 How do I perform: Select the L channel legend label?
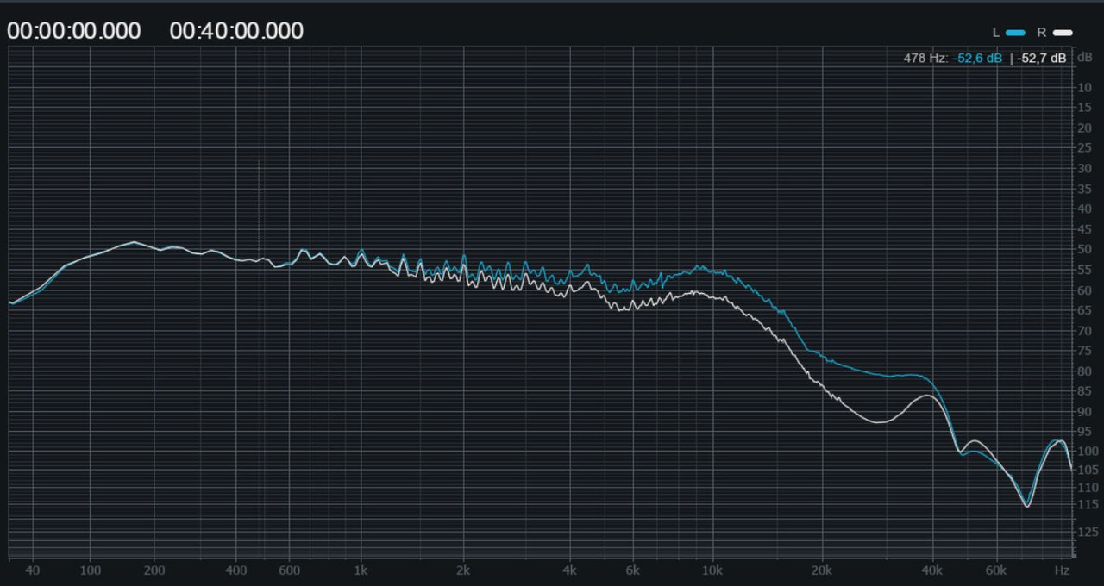[x=996, y=33]
